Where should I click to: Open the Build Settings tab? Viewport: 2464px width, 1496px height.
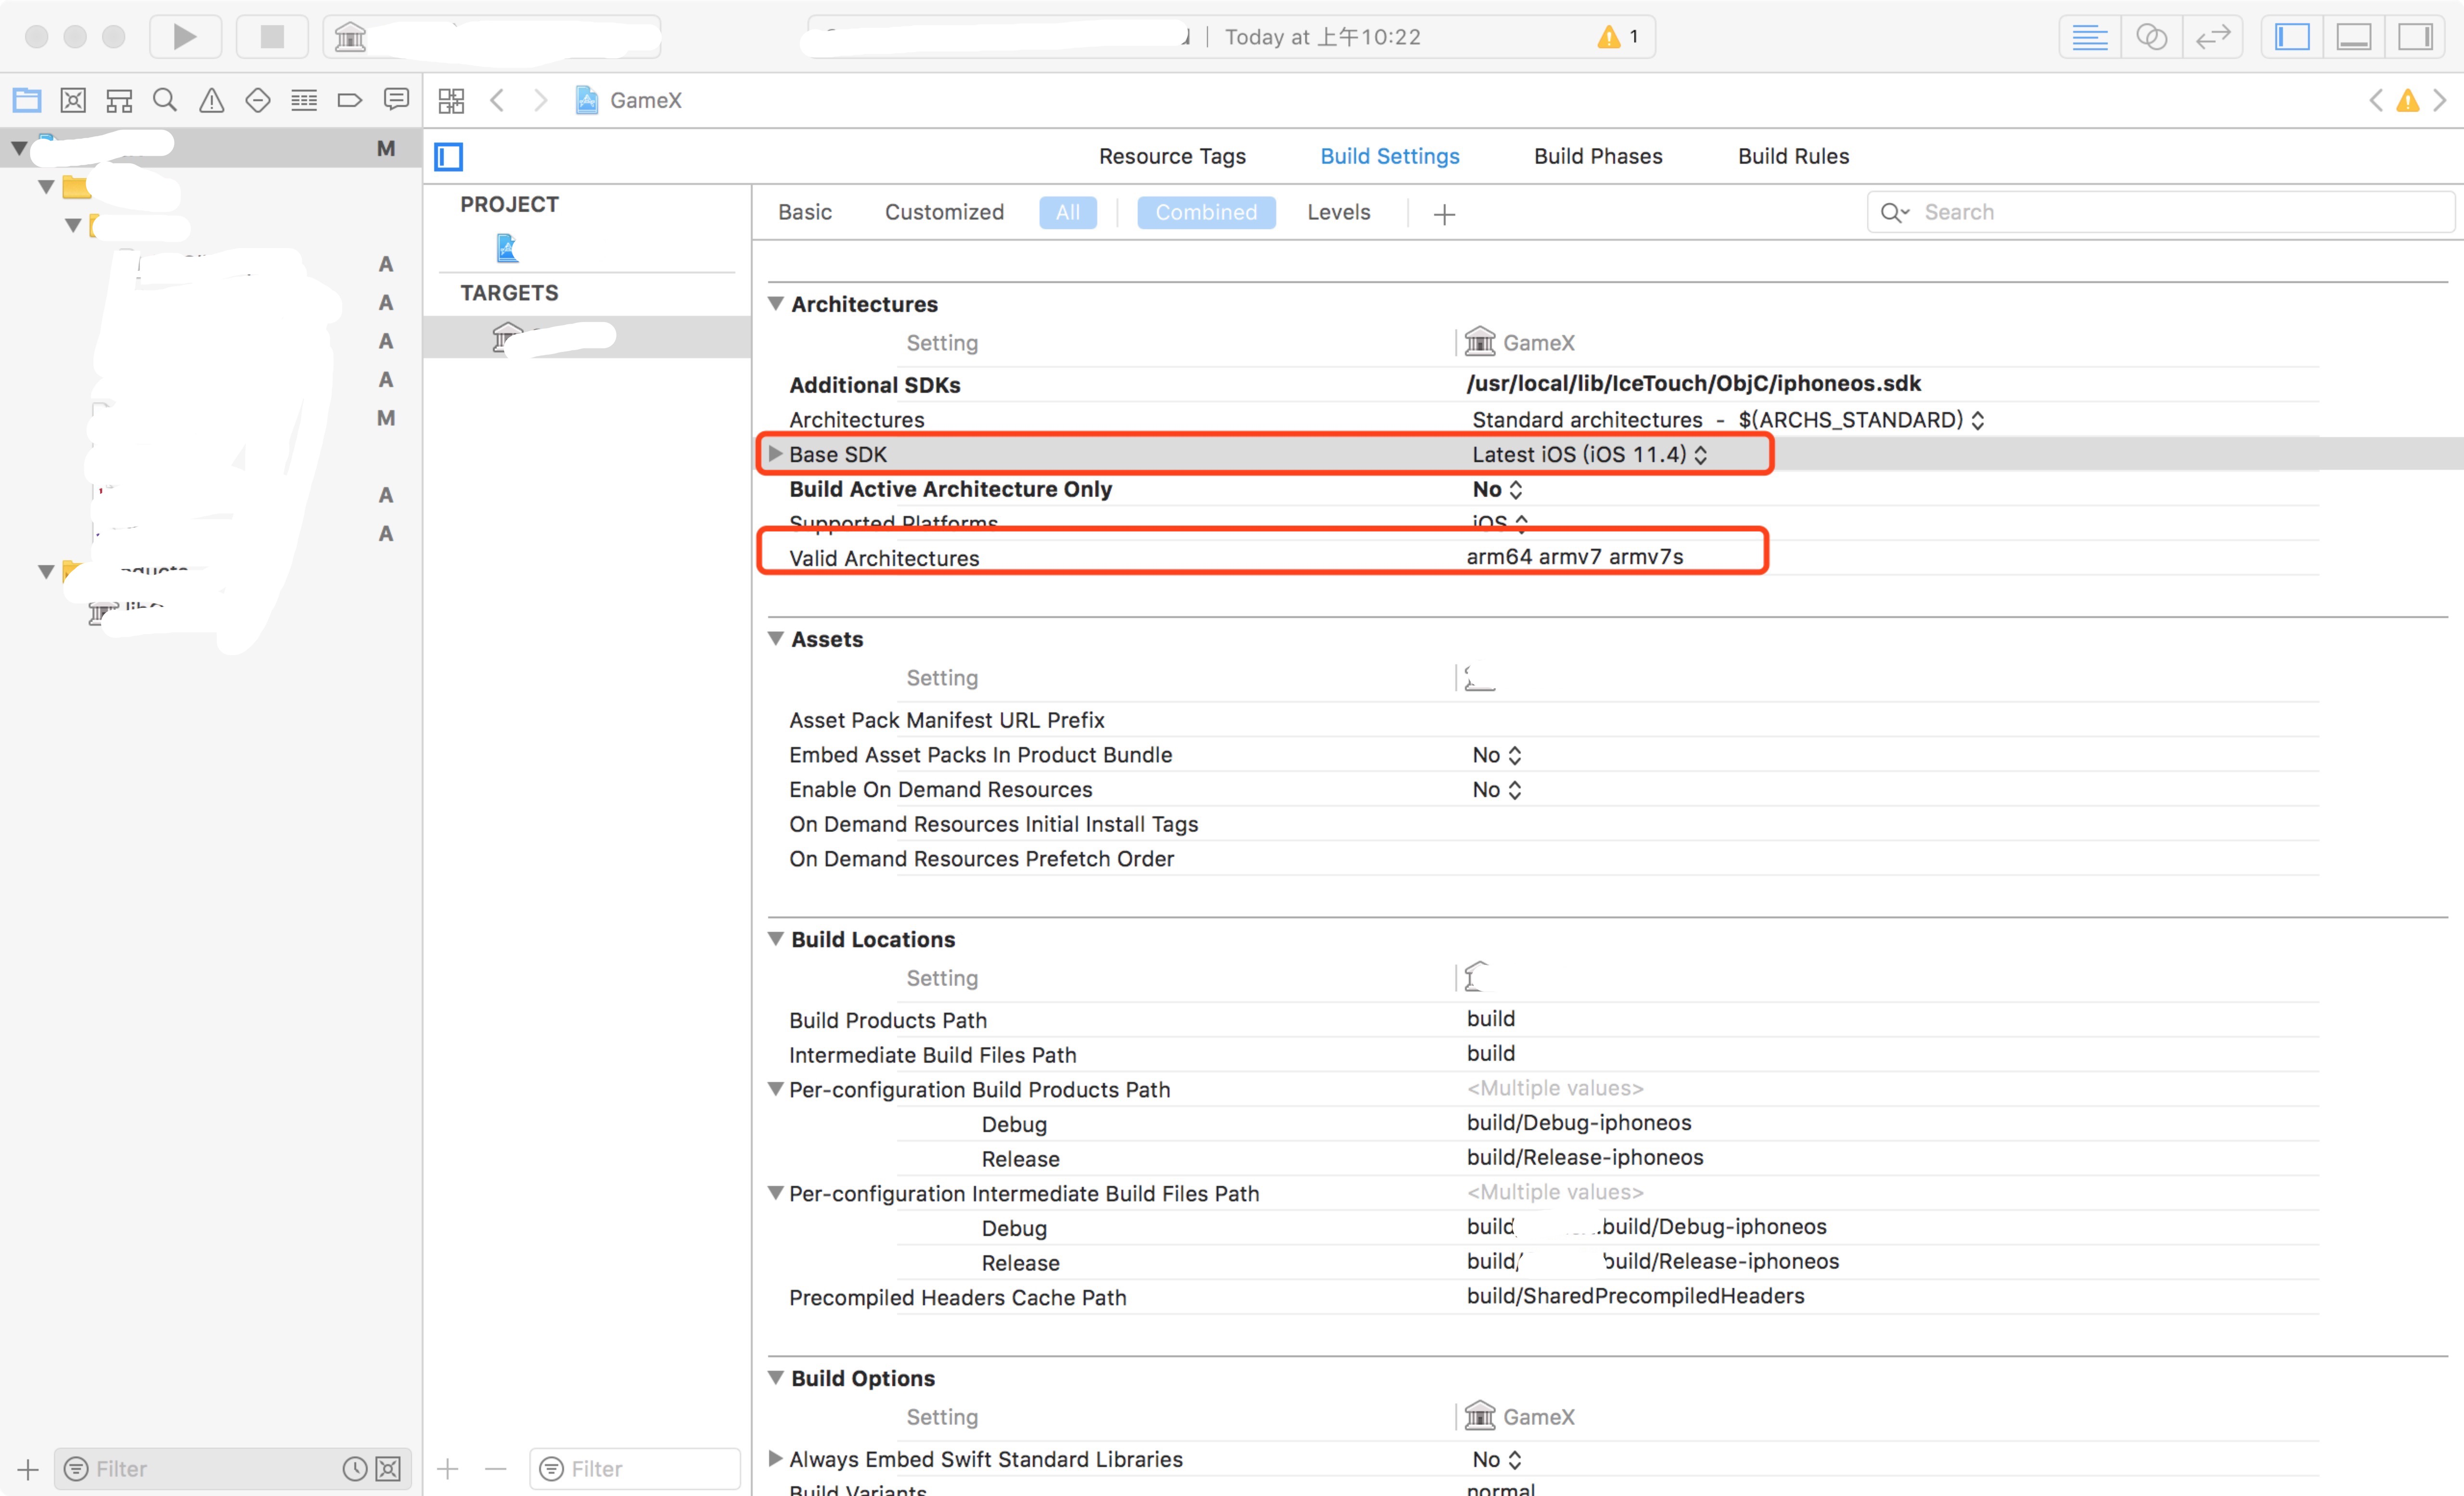click(1390, 156)
